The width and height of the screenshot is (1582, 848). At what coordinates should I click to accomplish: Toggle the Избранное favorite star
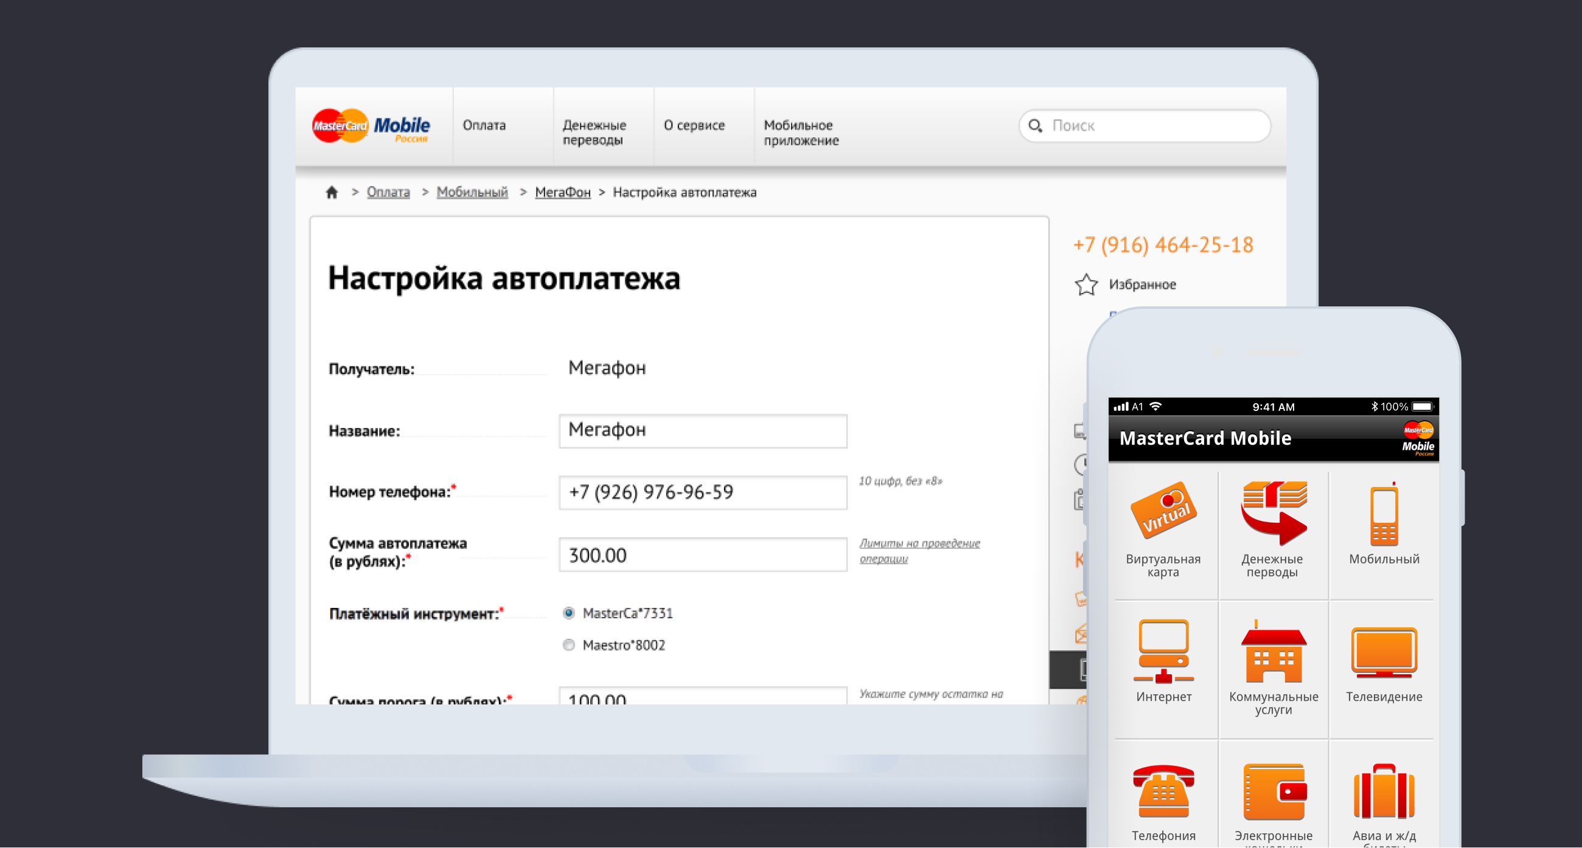click(1085, 284)
